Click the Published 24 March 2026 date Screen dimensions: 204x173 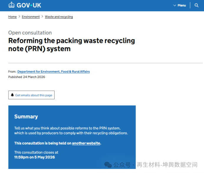pyautogui.click(x=27, y=77)
